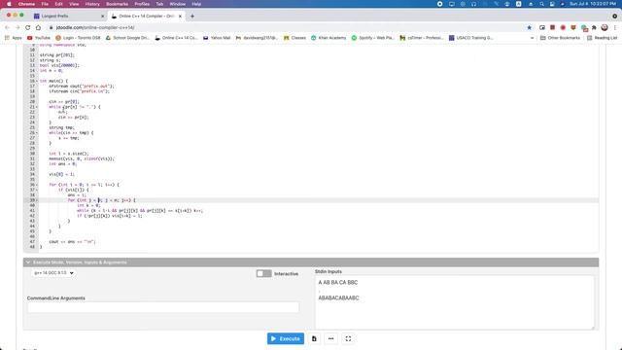622x350 pixels.
Task: Click the orange fox-face extension icon
Action: click(573, 27)
